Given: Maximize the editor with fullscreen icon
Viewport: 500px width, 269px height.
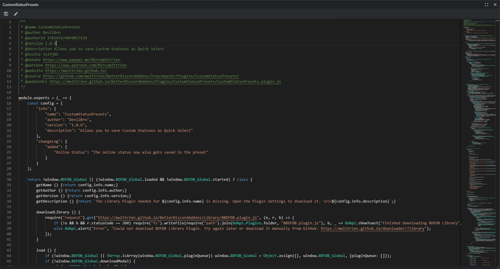Looking at the screenshot, I should coord(487,5).
